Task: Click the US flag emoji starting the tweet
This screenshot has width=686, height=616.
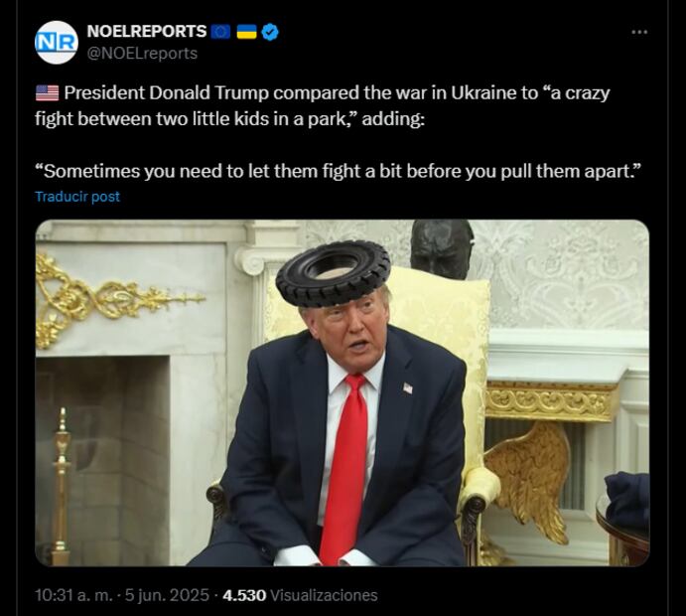Action: tap(47, 93)
